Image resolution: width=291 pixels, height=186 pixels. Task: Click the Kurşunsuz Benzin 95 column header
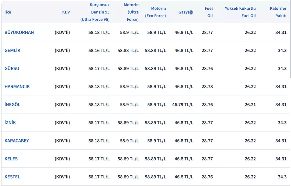coord(95,12)
